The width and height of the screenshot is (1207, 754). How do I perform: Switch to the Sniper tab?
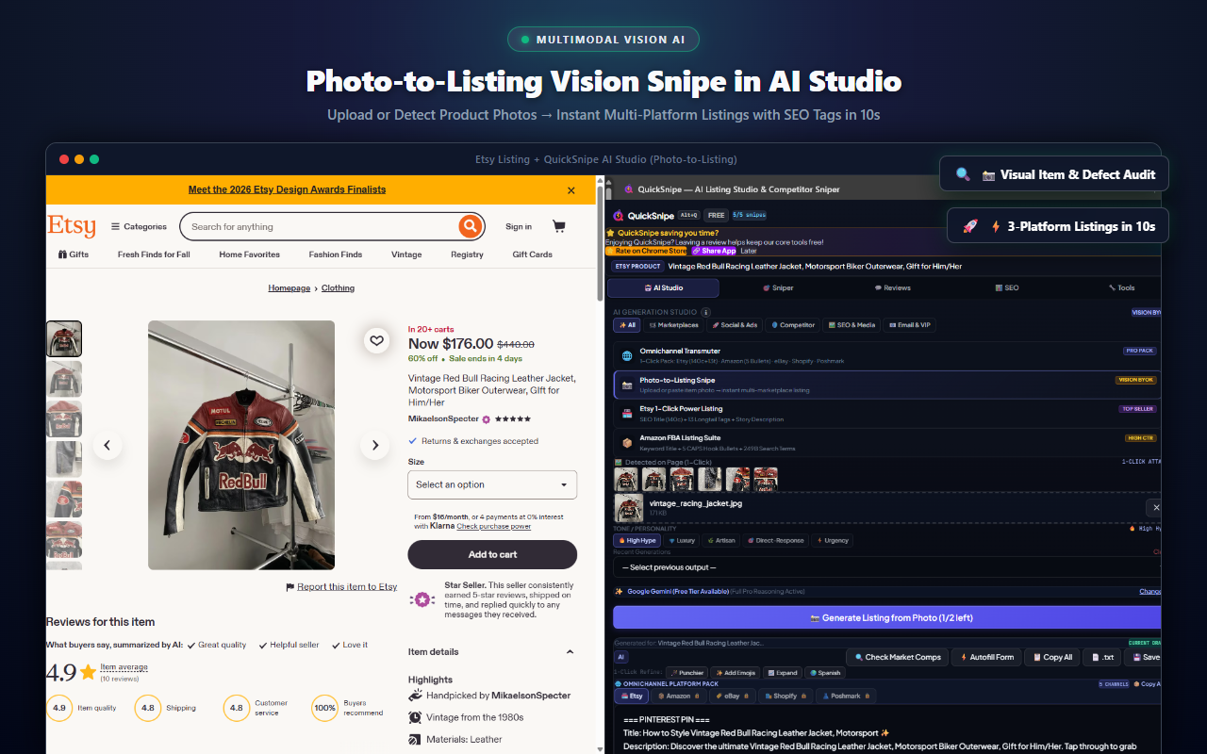[x=778, y=287]
